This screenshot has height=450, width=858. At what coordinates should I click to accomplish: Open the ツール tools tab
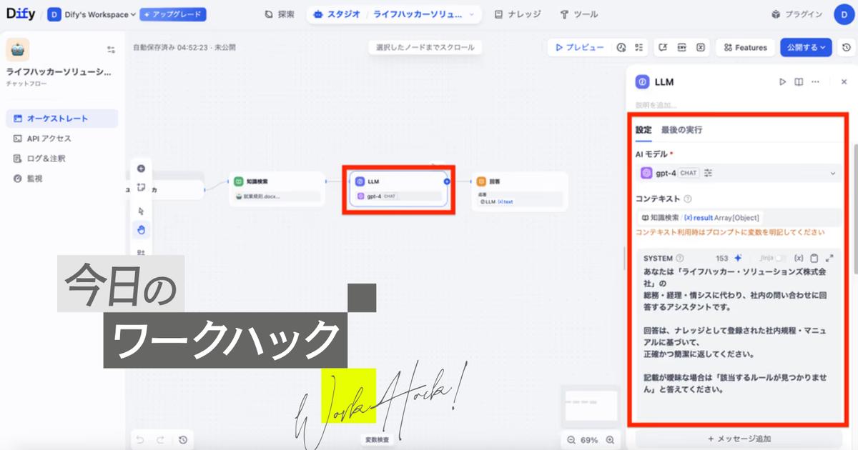[x=578, y=14]
